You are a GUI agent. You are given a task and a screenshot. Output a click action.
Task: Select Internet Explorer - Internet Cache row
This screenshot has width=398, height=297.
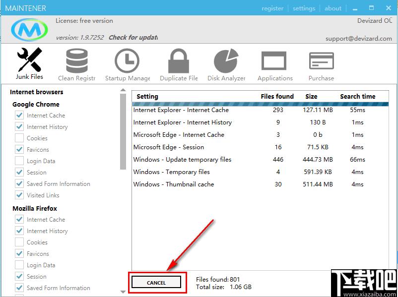point(260,110)
